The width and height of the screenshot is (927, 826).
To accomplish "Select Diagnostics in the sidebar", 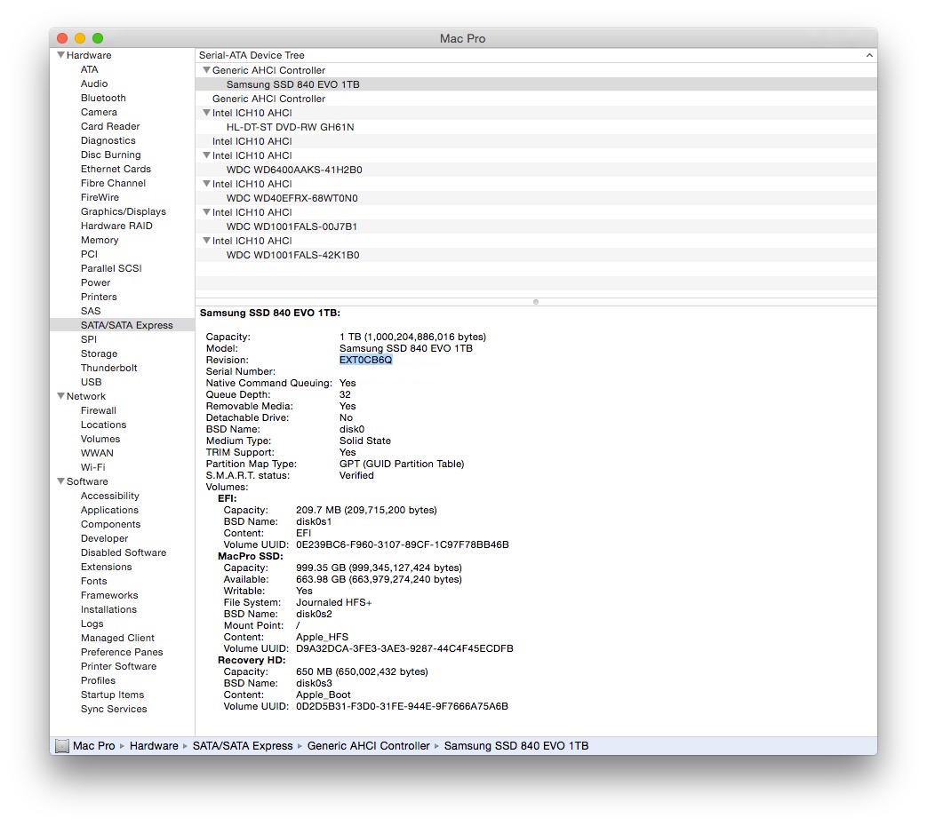I will coord(108,140).
